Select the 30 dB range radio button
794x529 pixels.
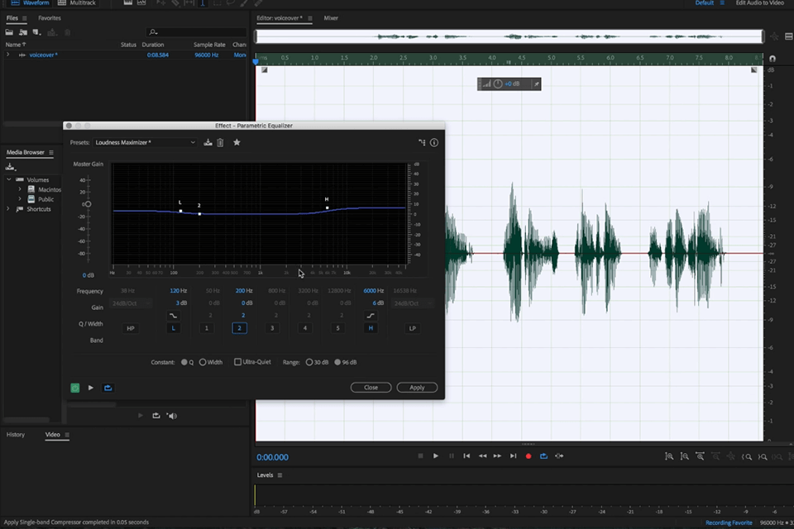point(308,361)
